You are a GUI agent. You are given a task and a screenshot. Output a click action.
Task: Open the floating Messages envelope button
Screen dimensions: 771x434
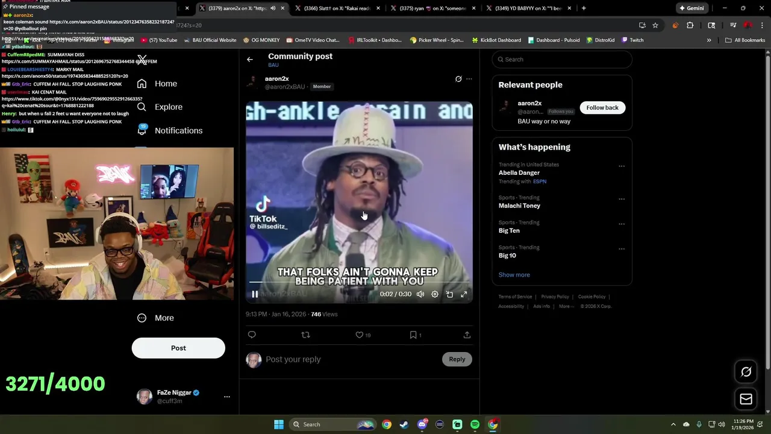[x=746, y=399]
